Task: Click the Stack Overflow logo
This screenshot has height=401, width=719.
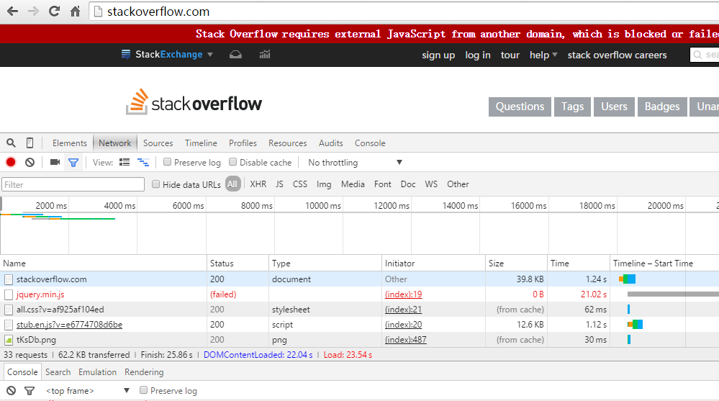Action: click(x=194, y=102)
